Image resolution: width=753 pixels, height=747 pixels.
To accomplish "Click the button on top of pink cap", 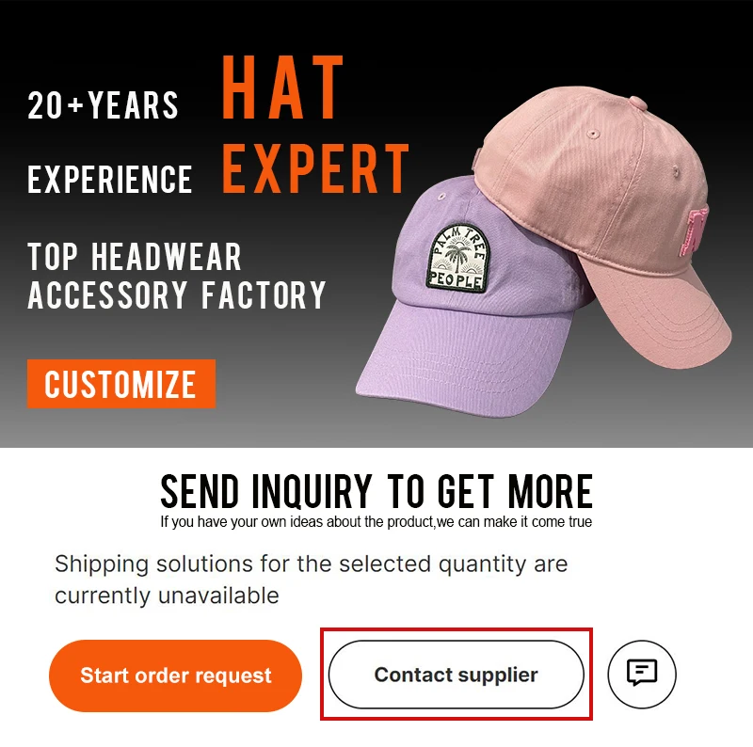I will click(638, 103).
